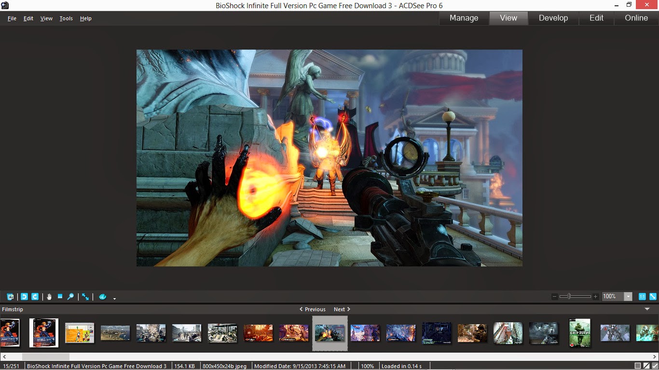Viewport: 659px width, 370px height.
Task: Select the Call of Duty cover thumbnail
Action: click(579, 333)
